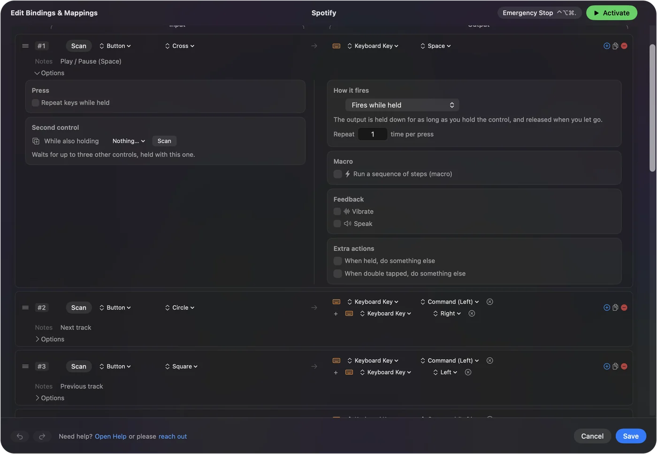Click the vertical scrollbar thumb

coord(652,108)
